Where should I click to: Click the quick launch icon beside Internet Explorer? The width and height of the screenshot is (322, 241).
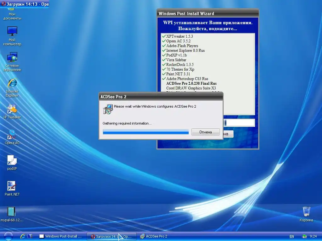(30, 236)
